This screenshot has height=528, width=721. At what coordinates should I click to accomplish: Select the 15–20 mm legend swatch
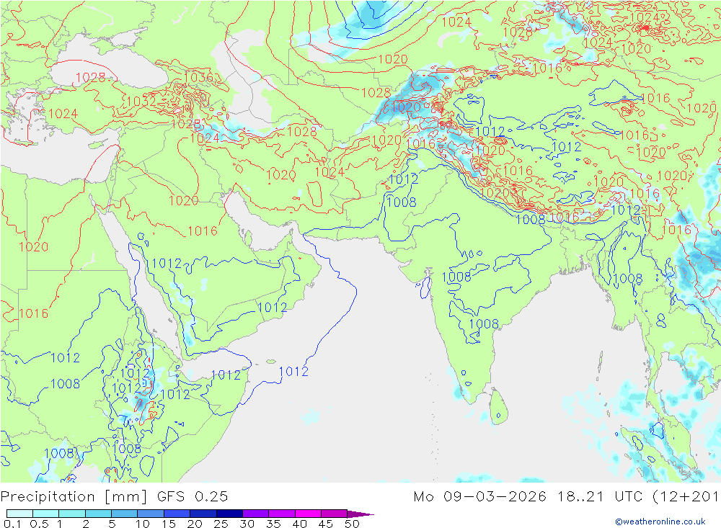pyautogui.click(x=177, y=514)
